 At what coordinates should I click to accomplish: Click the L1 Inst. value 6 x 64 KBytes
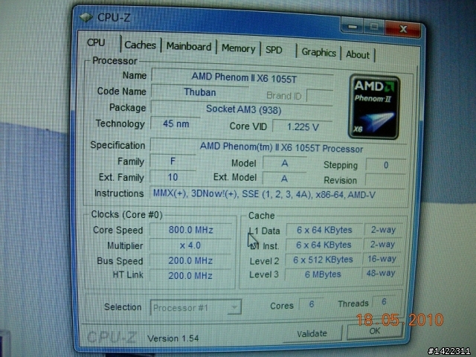(x=324, y=245)
